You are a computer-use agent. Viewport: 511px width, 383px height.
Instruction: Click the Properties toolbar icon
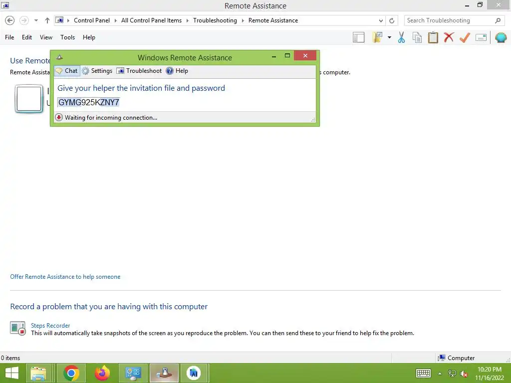coord(481,37)
